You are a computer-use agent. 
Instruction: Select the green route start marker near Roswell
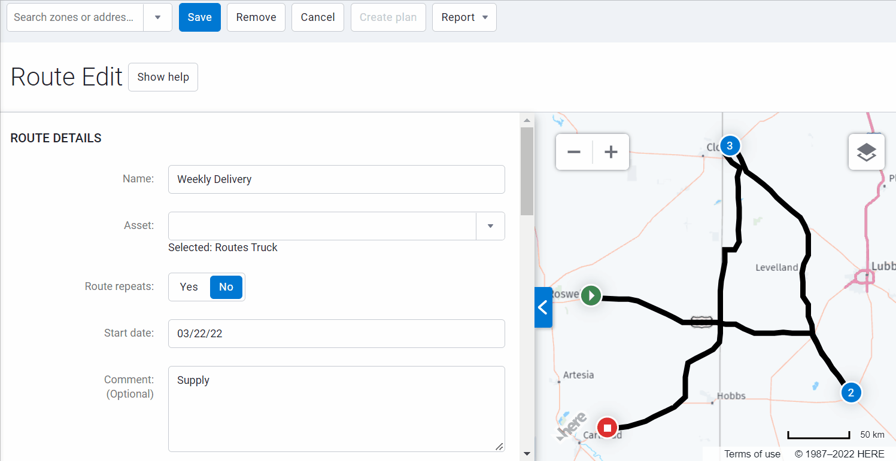point(591,295)
